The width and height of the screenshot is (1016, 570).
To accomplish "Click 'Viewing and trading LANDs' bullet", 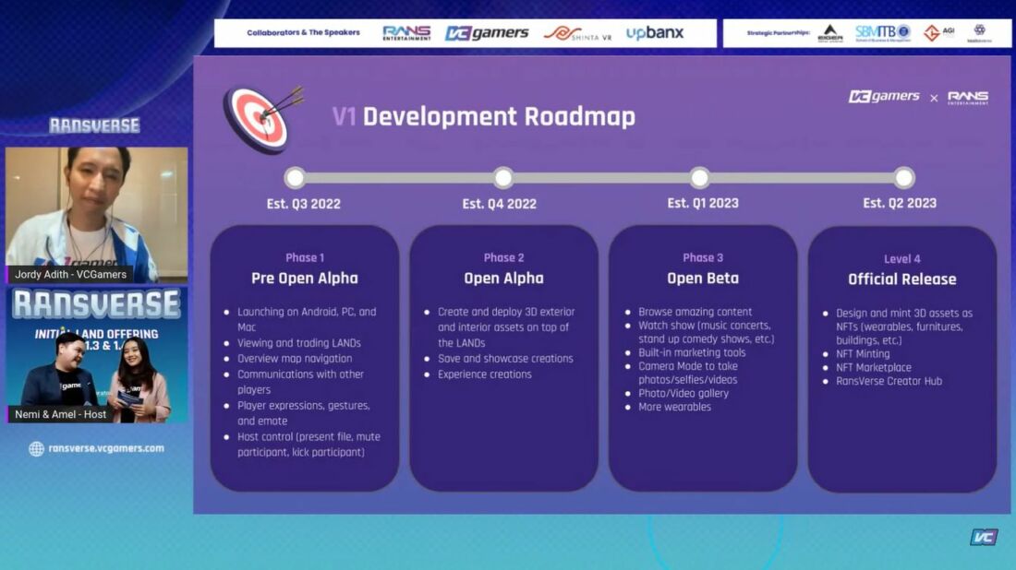I will [x=298, y=343].
